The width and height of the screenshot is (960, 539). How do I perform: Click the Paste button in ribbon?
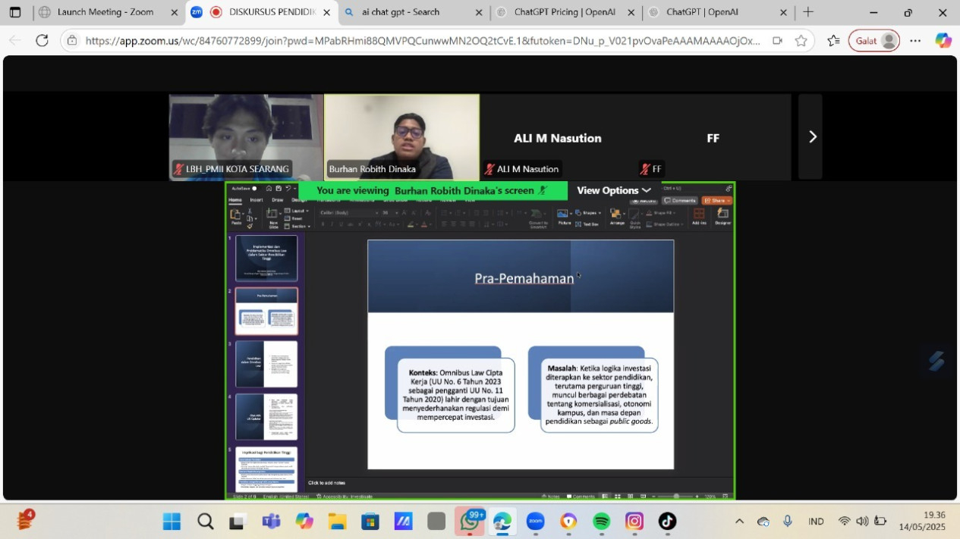coord(236,218)
